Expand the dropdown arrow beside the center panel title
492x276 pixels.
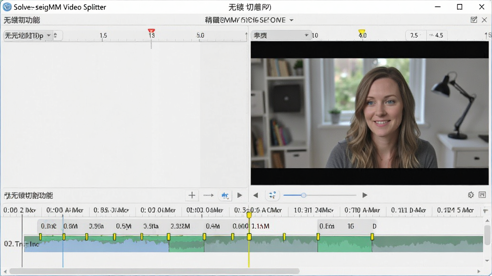pyautogui.click(x=292, y=20)
